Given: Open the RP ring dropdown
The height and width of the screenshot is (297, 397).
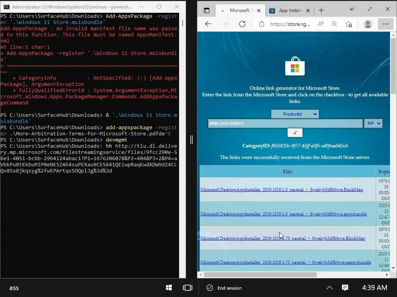Looking at the screenshot, I should coord(373,123).
